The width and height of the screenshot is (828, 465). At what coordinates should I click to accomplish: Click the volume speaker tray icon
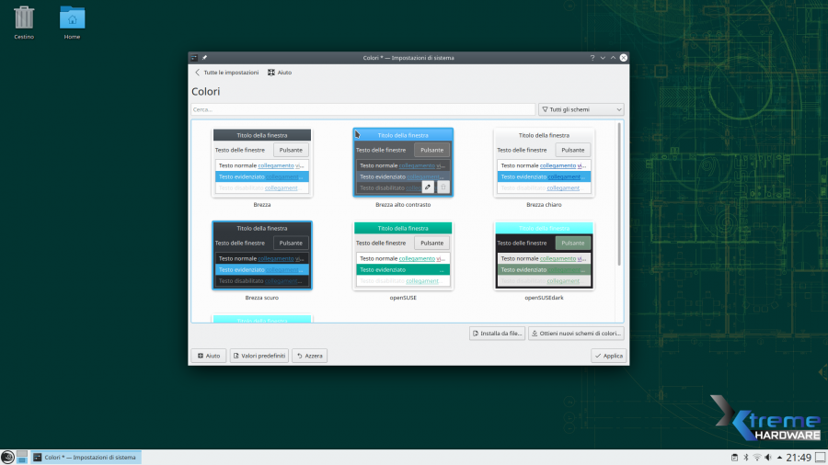(769, 457)
